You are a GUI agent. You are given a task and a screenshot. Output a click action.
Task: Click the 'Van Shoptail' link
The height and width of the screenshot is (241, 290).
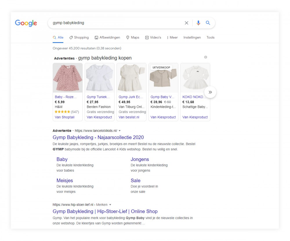tap(65, 117)
